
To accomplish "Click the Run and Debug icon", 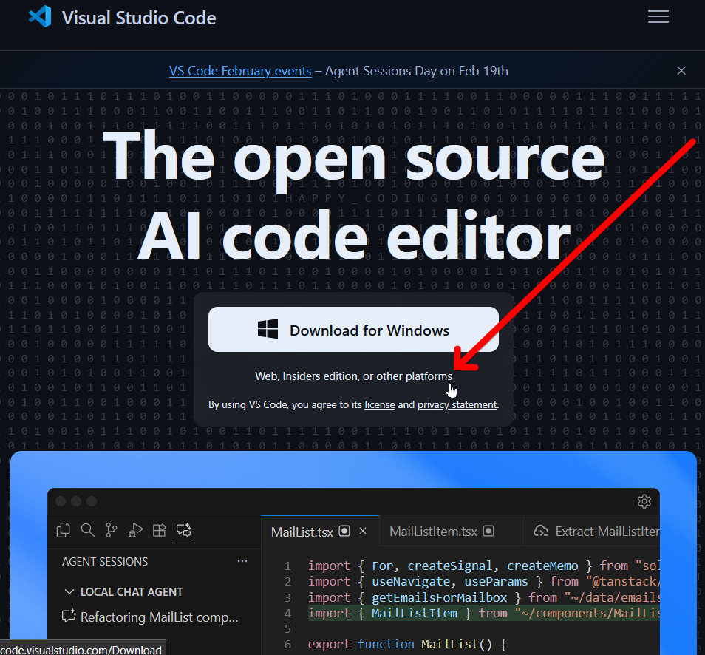I will tap(135, 529).
